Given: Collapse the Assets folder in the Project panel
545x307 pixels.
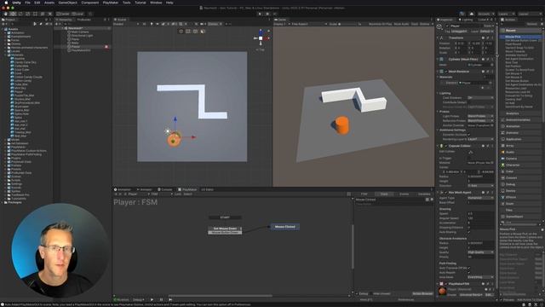Looking at the screenshot, I should pos(3,29).
